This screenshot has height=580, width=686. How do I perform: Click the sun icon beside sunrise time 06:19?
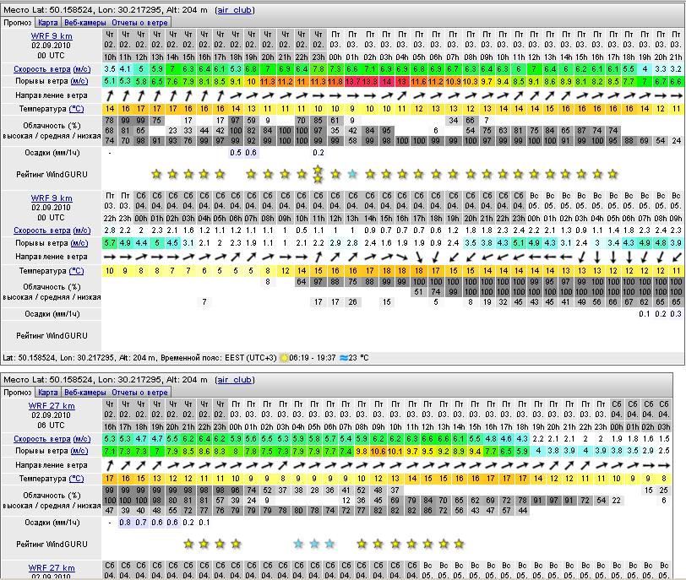[284, 357]
